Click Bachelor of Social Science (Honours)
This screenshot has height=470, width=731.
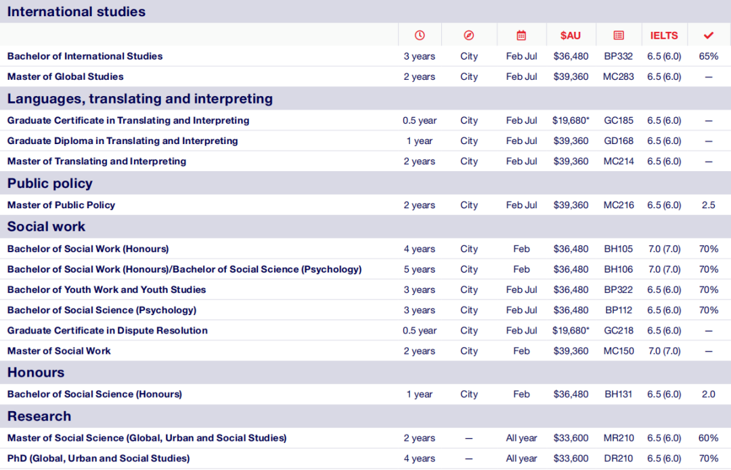[95, 394]
